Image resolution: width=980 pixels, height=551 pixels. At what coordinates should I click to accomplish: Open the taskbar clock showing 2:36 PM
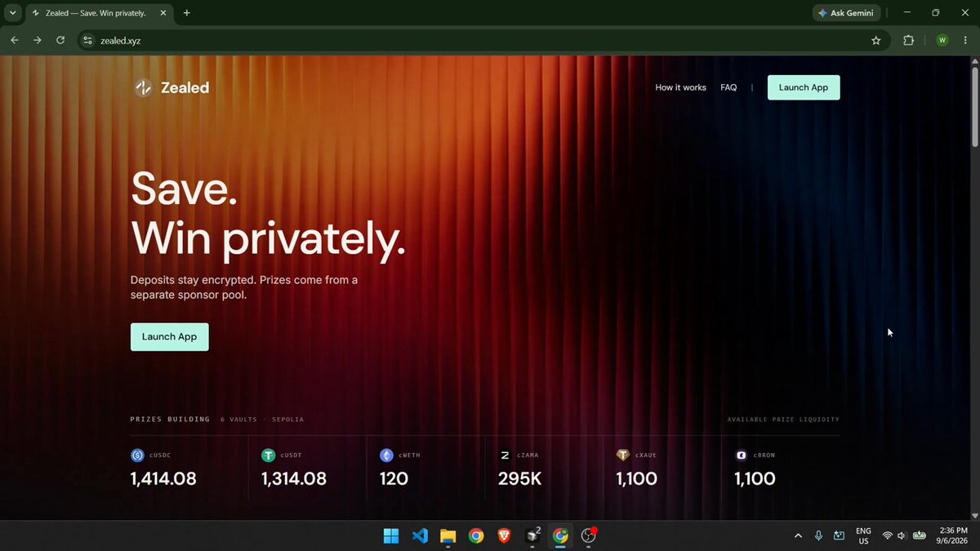coord(954,535)
